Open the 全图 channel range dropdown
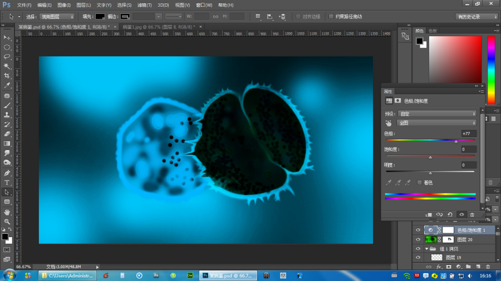Image resolution: width=501 pixels, height=281 pixels. (437, 123)
